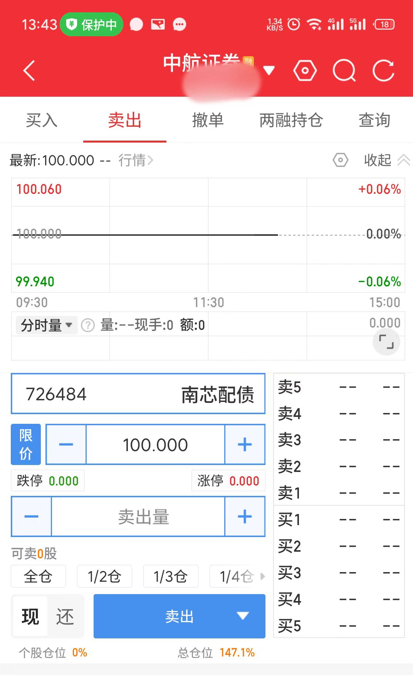This screenshot has height=680, width=413.
Task: Tap the 买3 order book row
Action: coord(339,573)
